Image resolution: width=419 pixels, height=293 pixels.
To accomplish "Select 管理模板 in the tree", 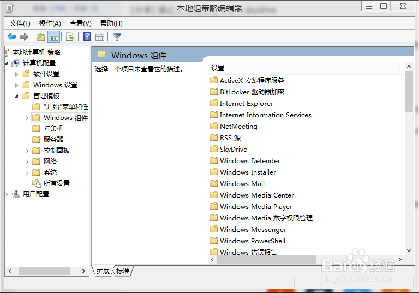I will tap(46, 96).
